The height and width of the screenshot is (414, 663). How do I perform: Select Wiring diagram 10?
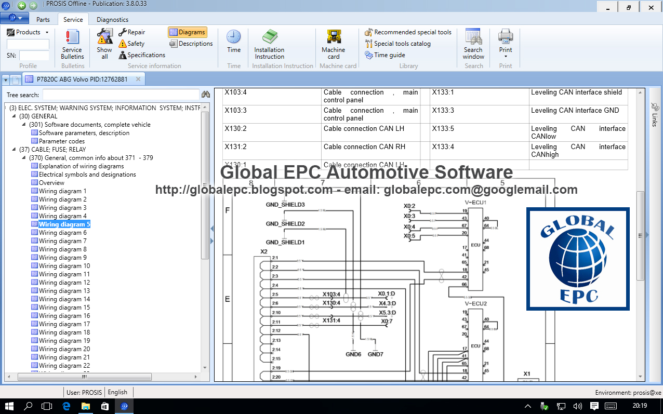pyautogui.click(x=64, y=266)
